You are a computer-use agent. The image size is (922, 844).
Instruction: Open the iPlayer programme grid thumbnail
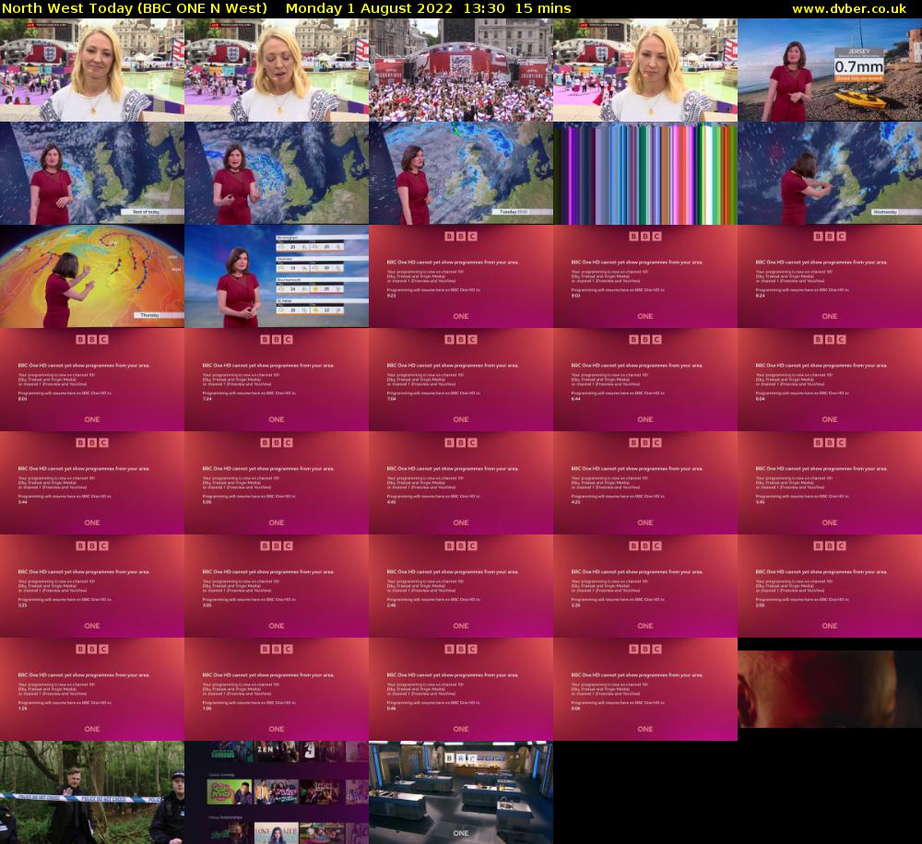pyautogui.click(x=277, y=792)
